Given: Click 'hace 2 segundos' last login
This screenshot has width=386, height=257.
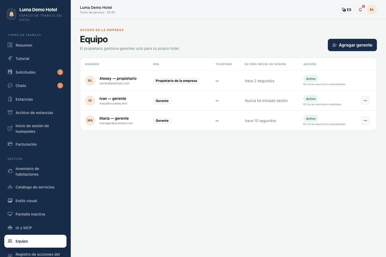Looking at the screenshot, I should (x=259, y=81).
